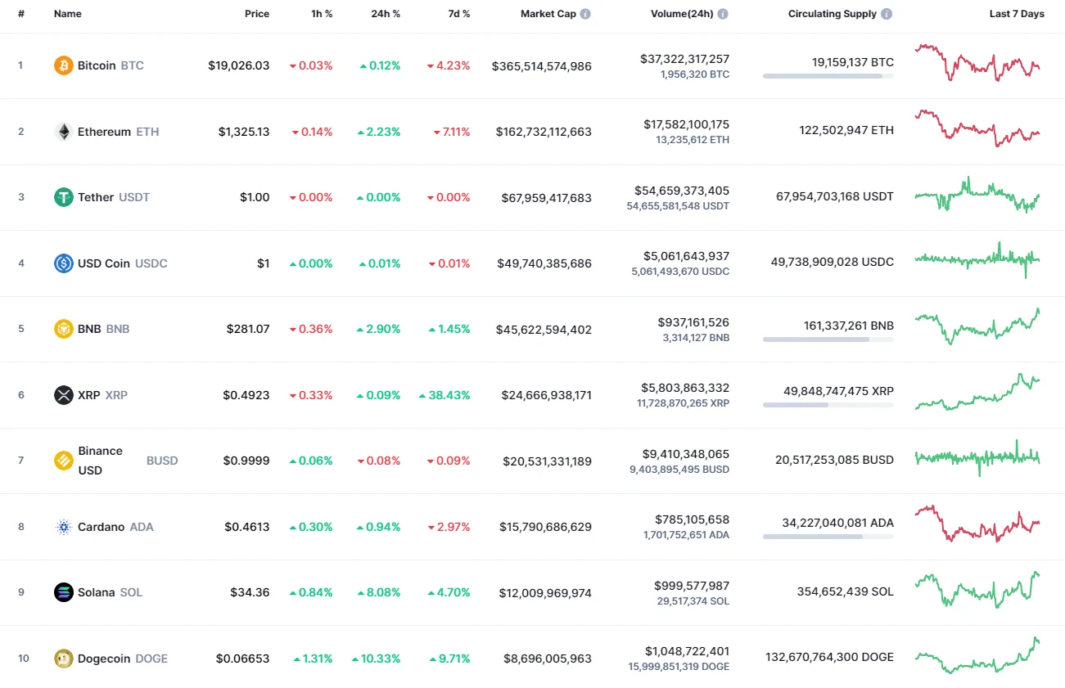Open the Market Cap info tooltip
This screenshot has width=1065, height=688.
[584, 13]
